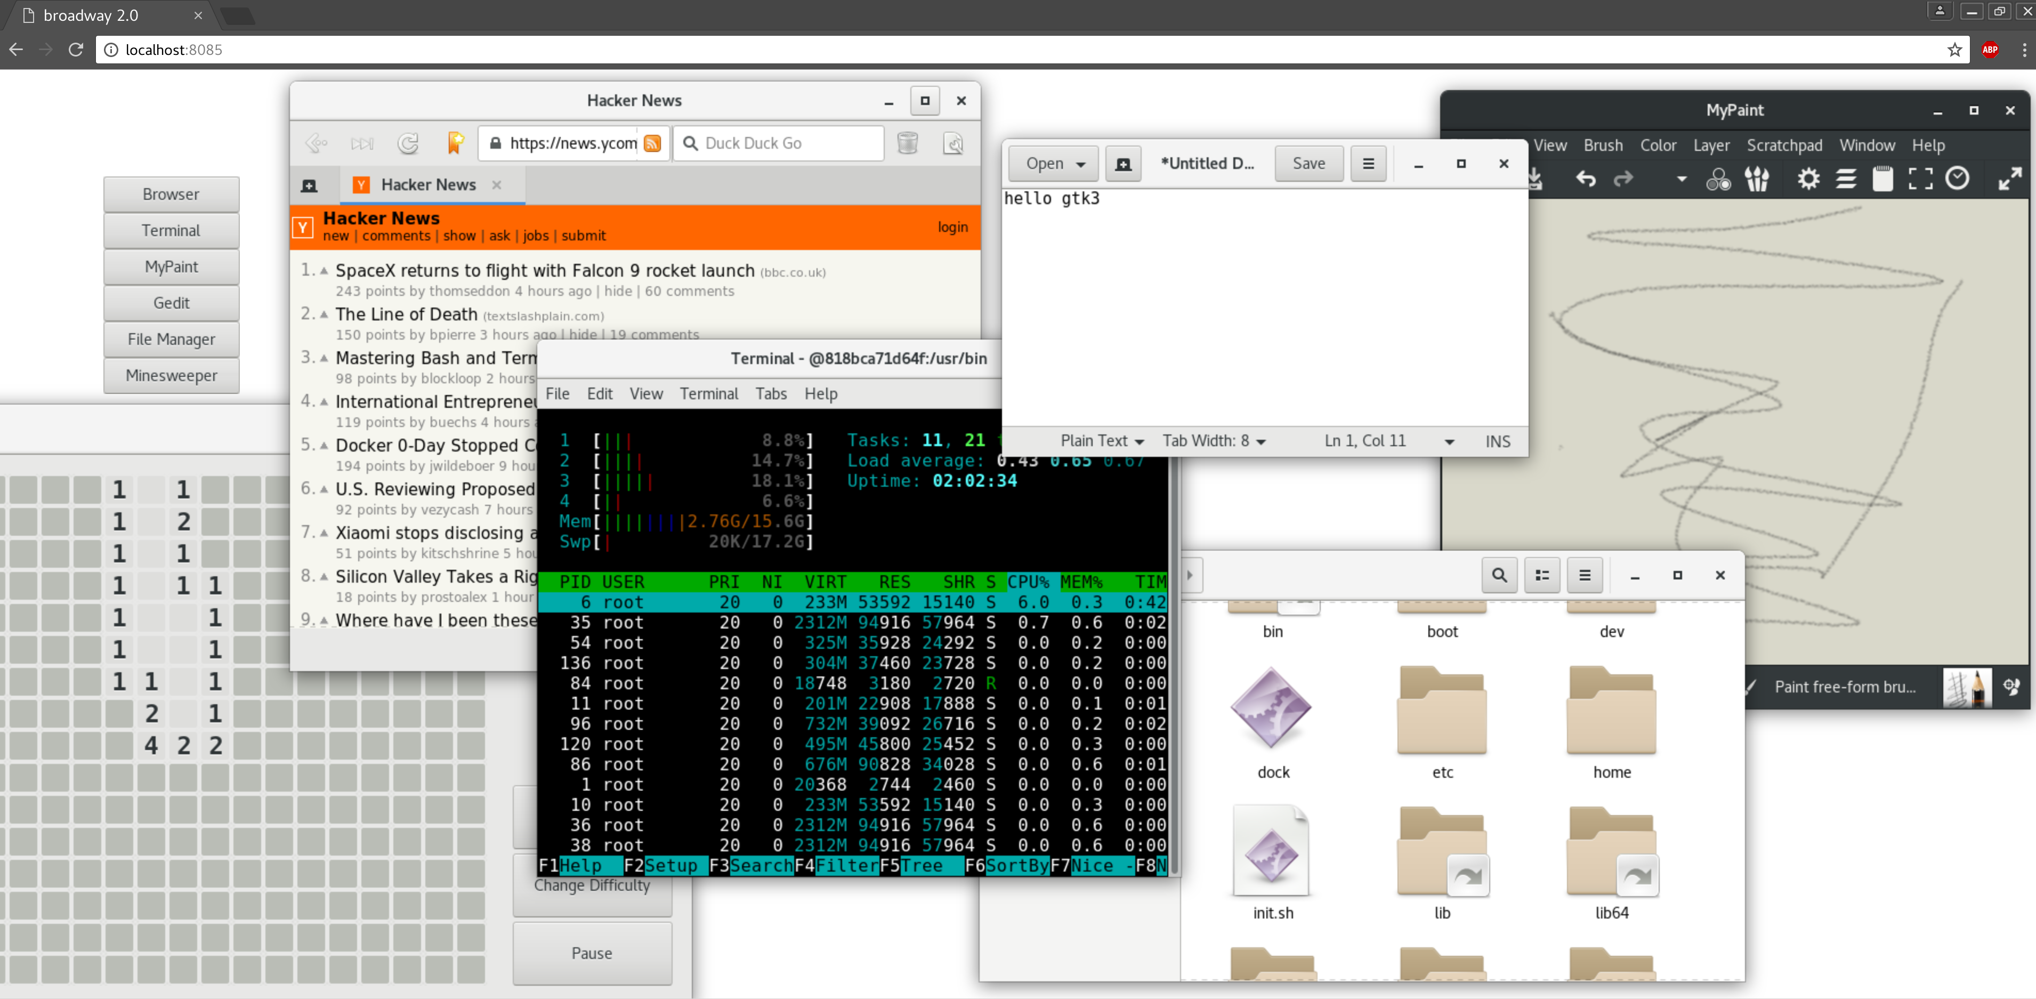
Task: Open the MyPaint brush selector icon
Action: pyautogui.click(x=1756, y=179)
